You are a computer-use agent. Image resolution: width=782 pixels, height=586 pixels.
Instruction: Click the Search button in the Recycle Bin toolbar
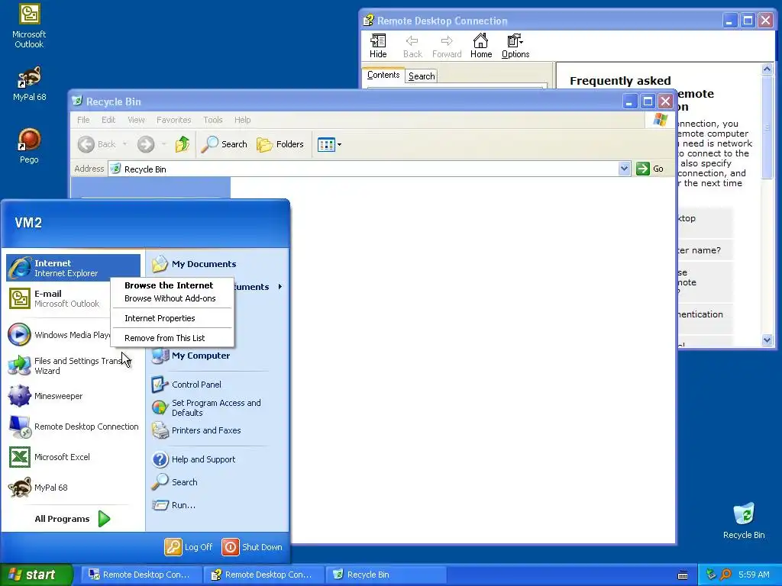[x=225, y=144]
